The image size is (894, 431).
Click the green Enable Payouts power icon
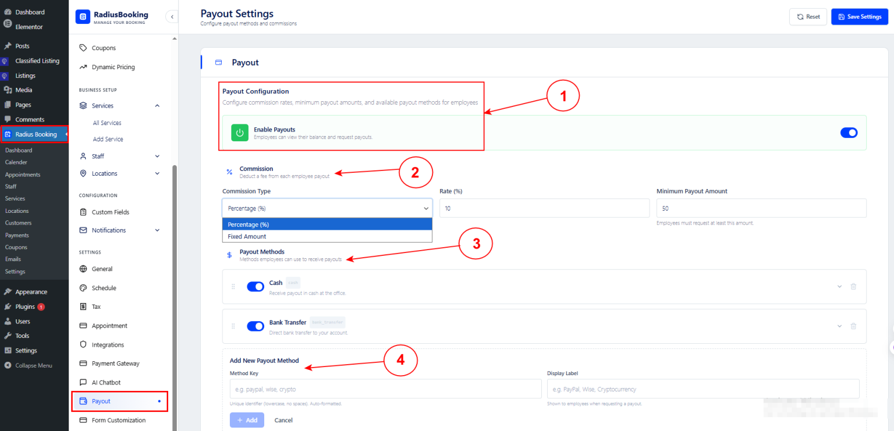240,133
